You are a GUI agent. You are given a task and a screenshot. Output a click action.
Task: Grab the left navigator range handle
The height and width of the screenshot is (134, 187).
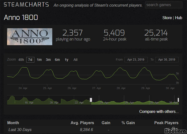point(91,100)
